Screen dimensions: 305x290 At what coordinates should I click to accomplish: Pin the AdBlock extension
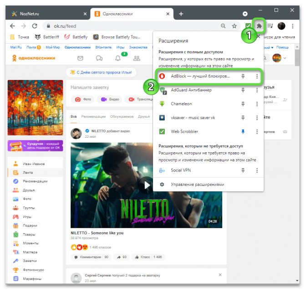tap(243, 76)
